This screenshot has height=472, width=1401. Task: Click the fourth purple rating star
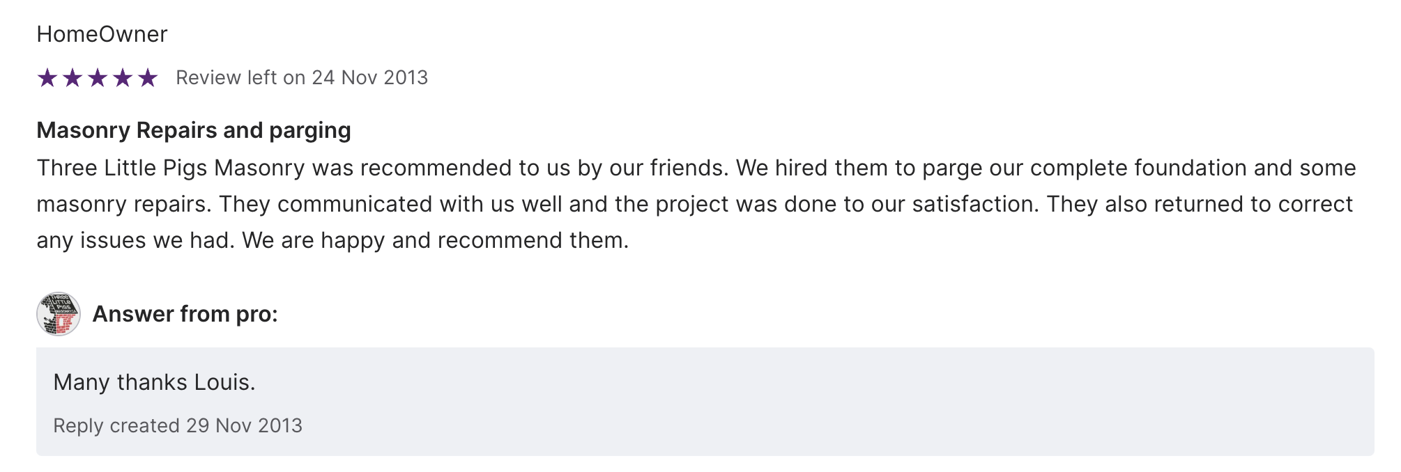(x=123, y=78)
